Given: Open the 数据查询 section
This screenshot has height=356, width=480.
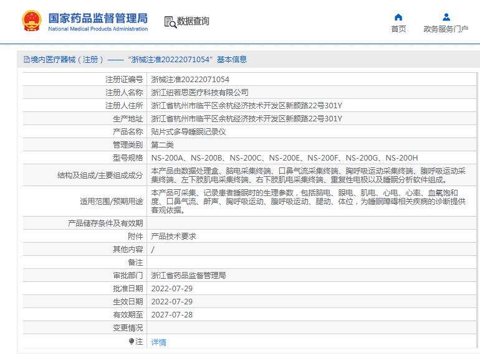Looking at the screenshot, I should tap(193, 22).
